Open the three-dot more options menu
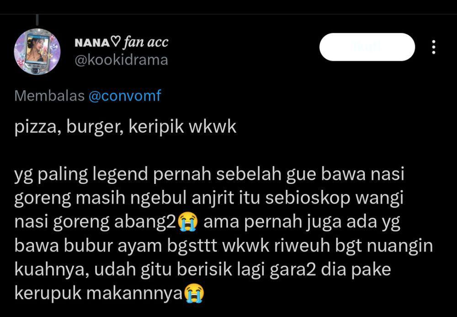 coord(433,47)
